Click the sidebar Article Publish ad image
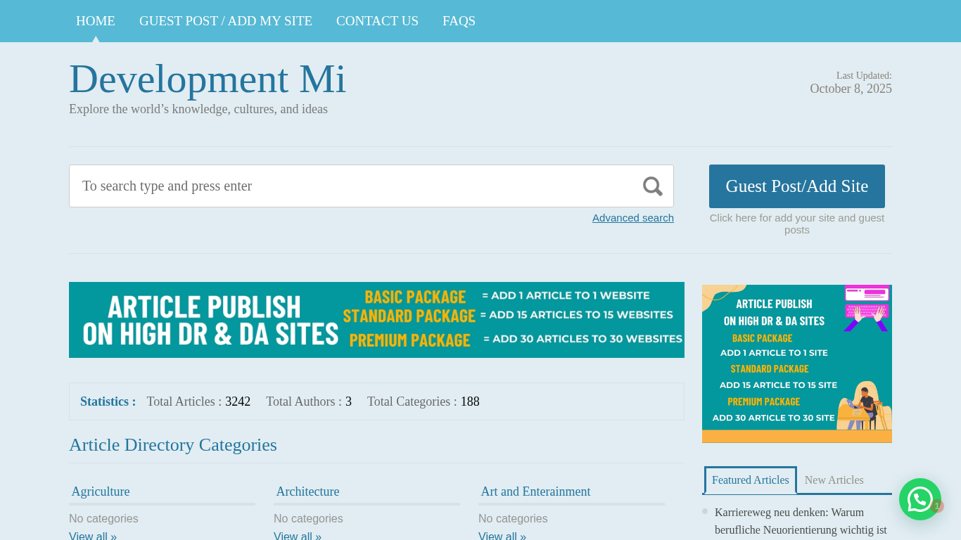This screenshot has height=540, width=961. click(x=796, y=364)
